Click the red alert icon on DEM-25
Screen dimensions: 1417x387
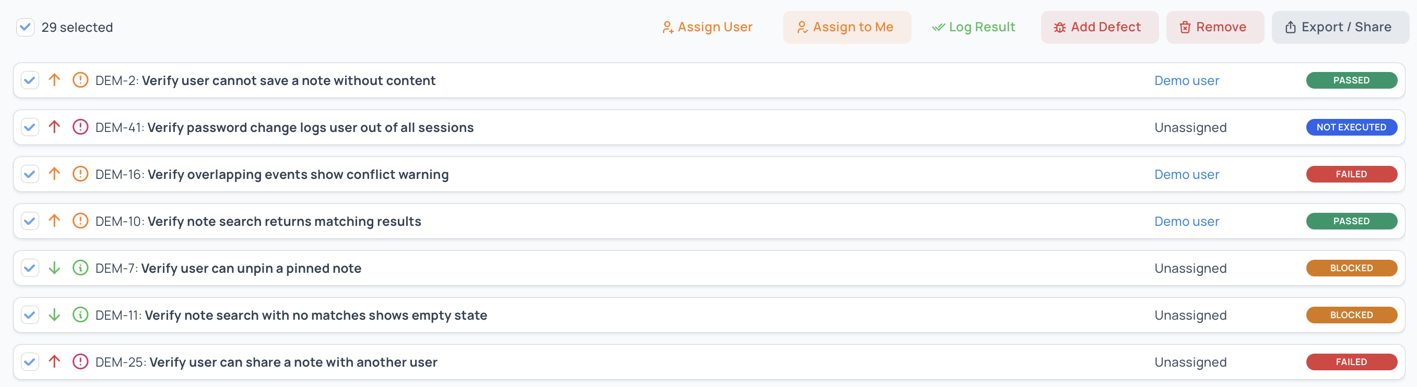(x=80, y=362)
